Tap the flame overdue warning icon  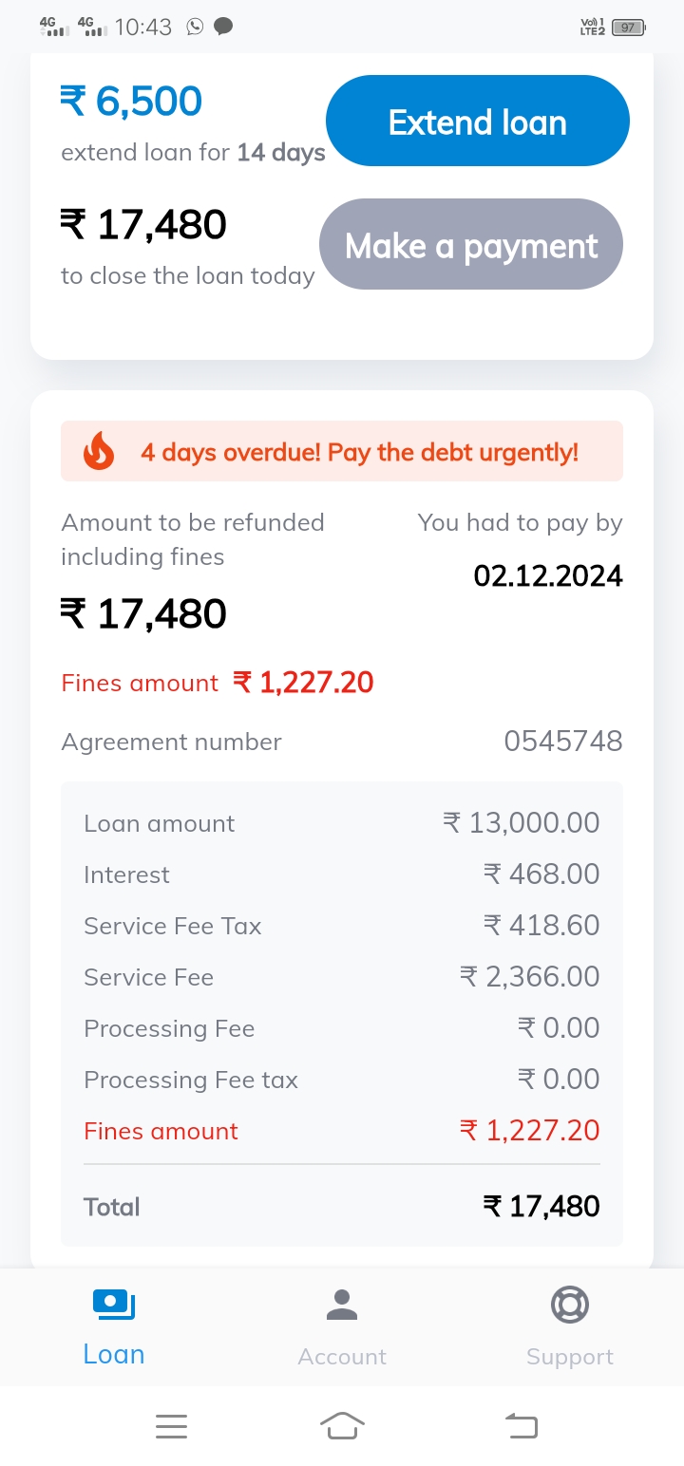click(99, 452)
